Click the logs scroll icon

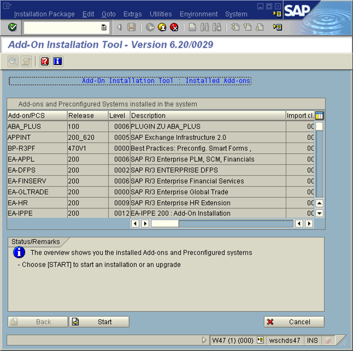point(26,62)
